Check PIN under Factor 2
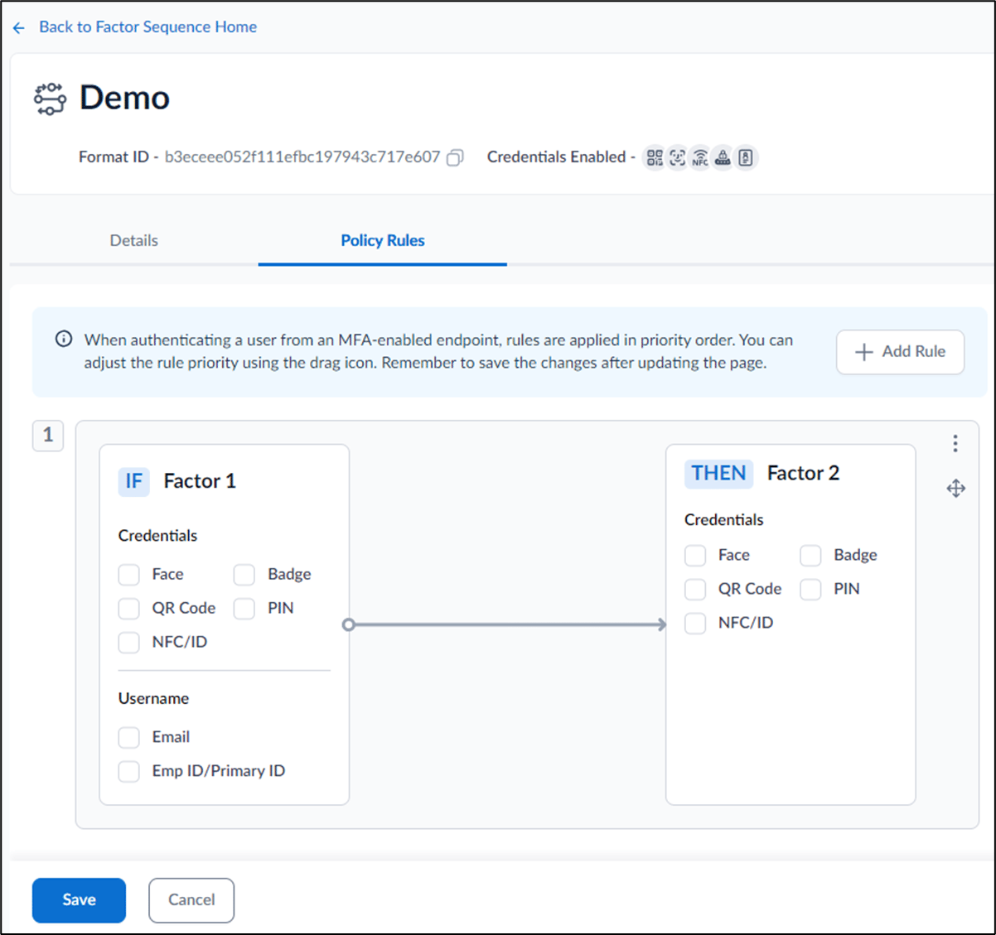Screen dimensions: 996x935 coord(810,590)
